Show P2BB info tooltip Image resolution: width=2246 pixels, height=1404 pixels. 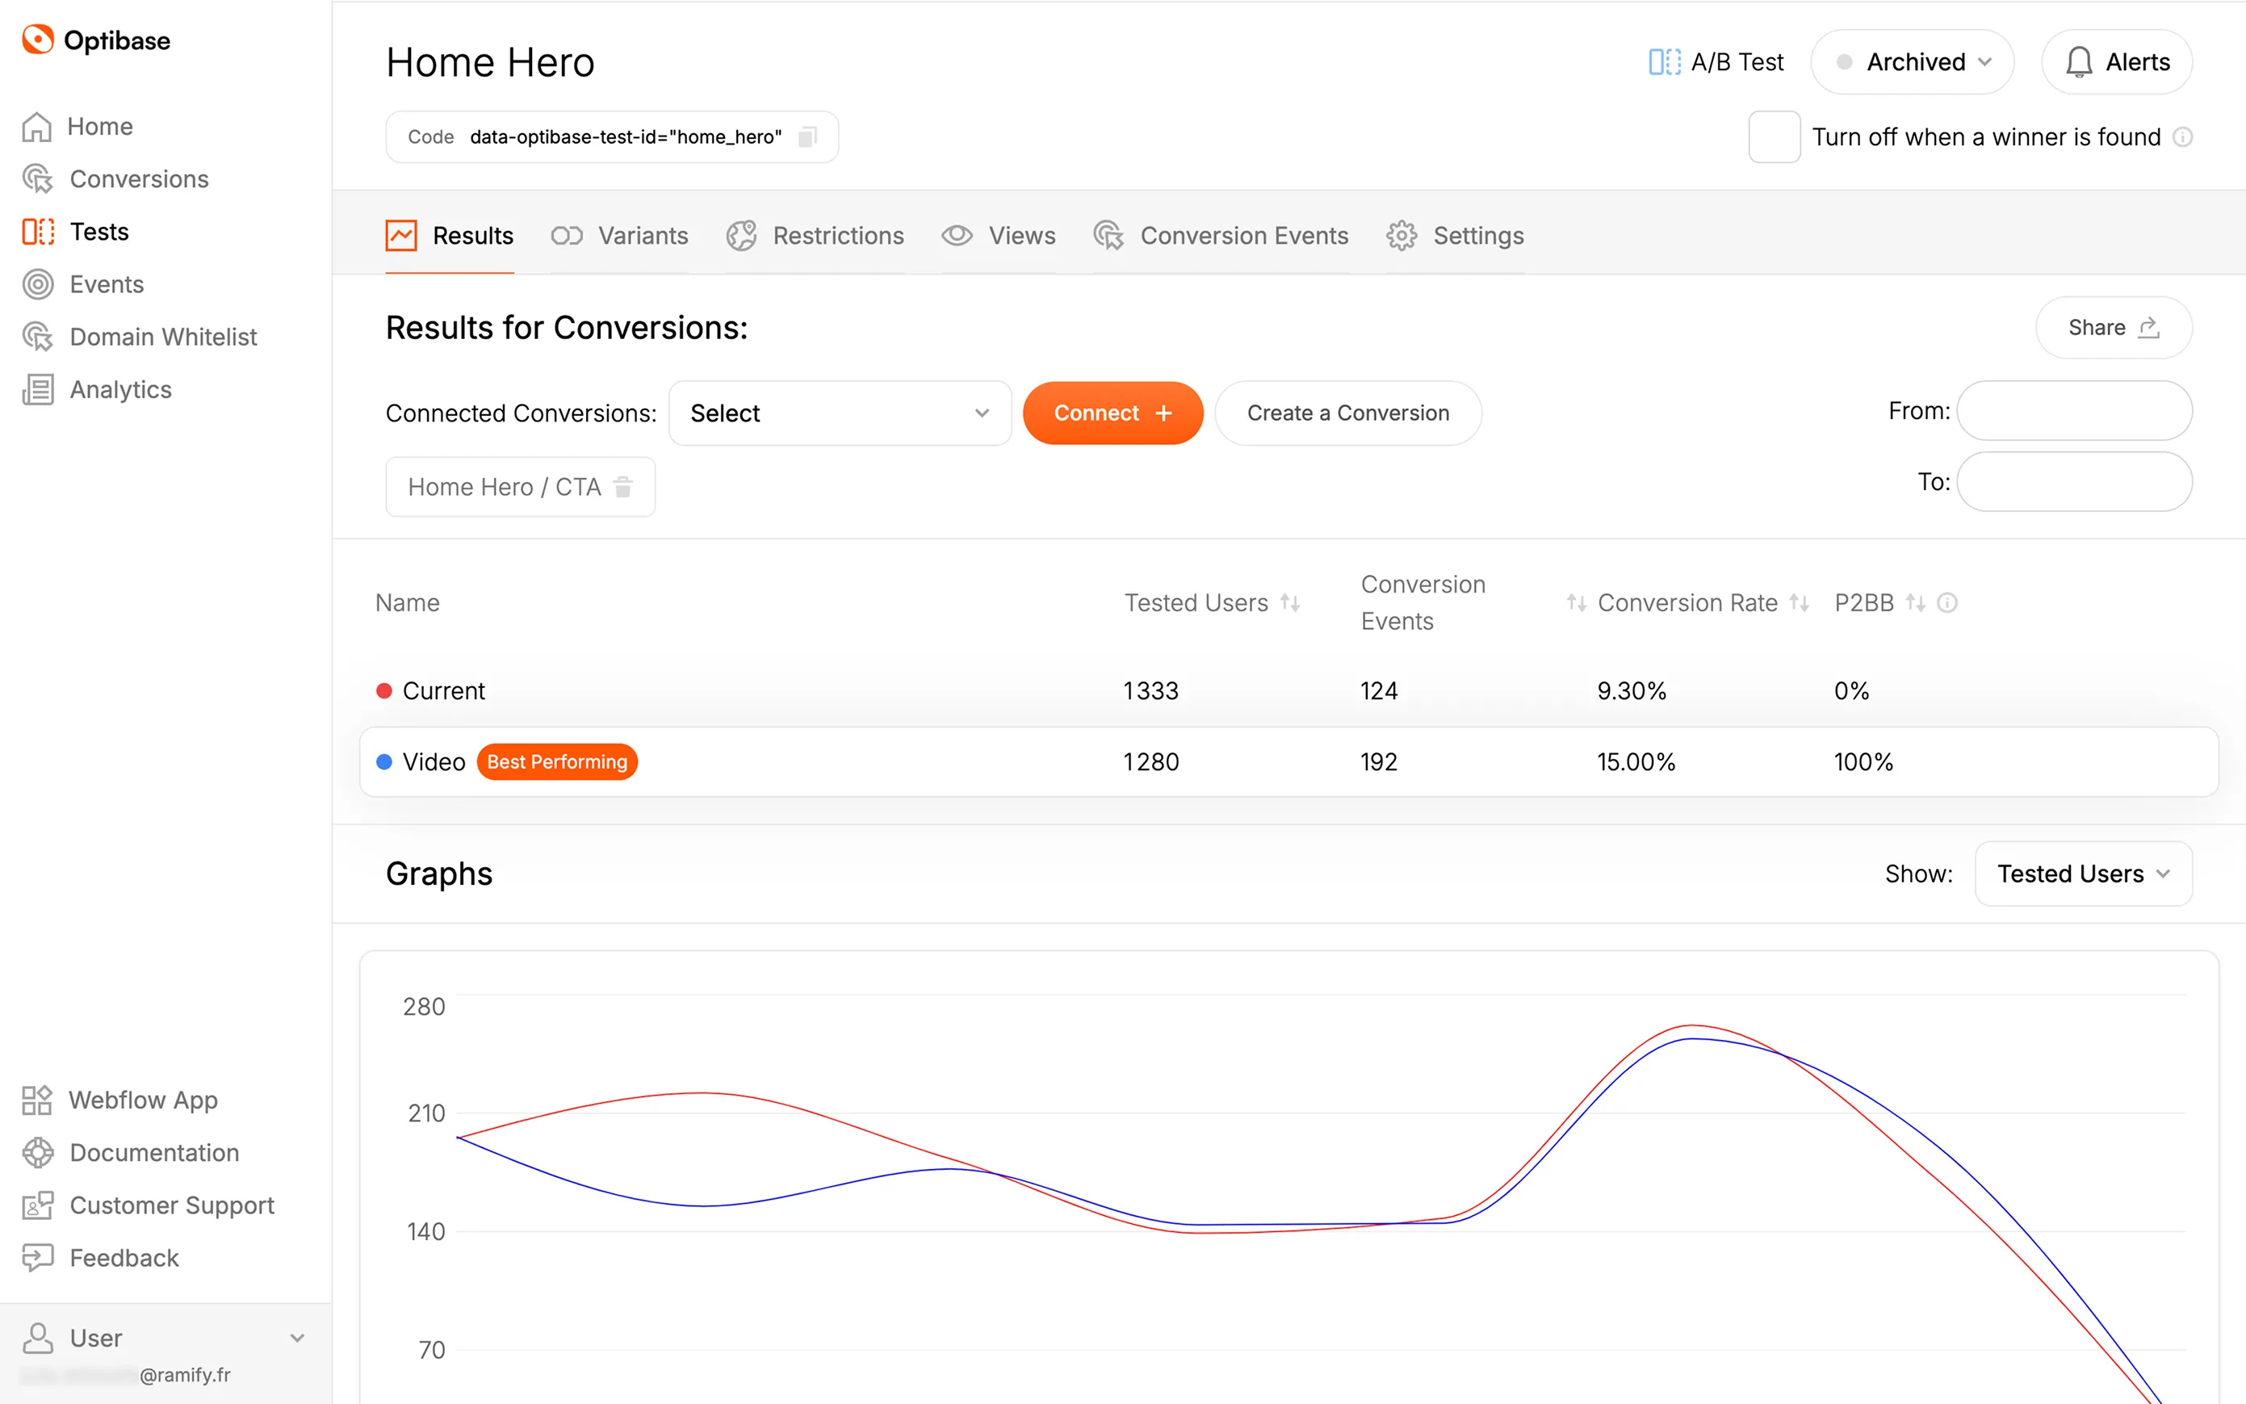point(1947,602)
